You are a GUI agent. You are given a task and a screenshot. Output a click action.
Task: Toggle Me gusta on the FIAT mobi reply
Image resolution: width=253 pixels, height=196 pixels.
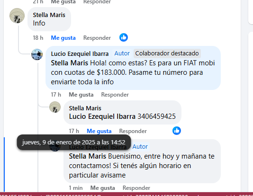(x=81, y=95)
